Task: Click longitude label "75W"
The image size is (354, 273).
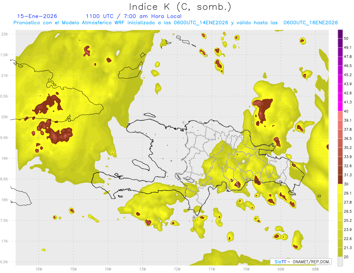Action: [73, 269]
